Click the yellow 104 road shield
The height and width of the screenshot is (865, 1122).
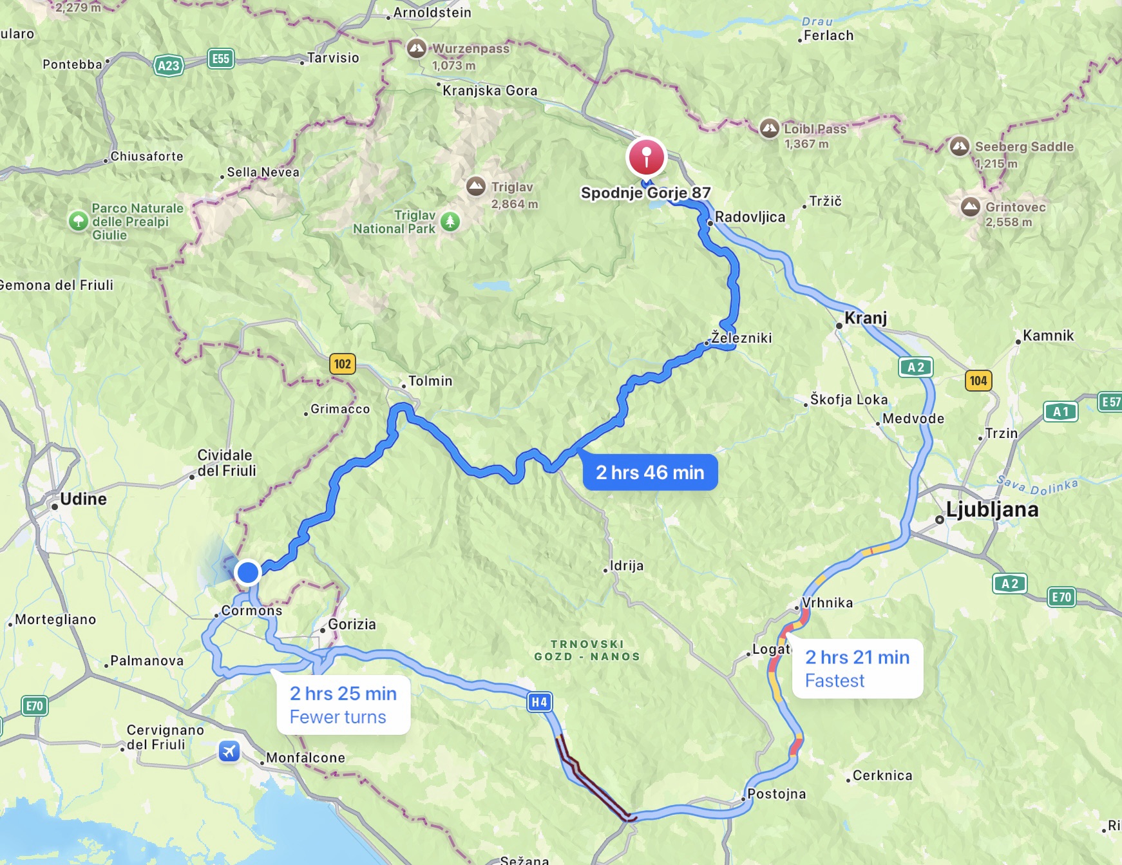tap(978, 381)
